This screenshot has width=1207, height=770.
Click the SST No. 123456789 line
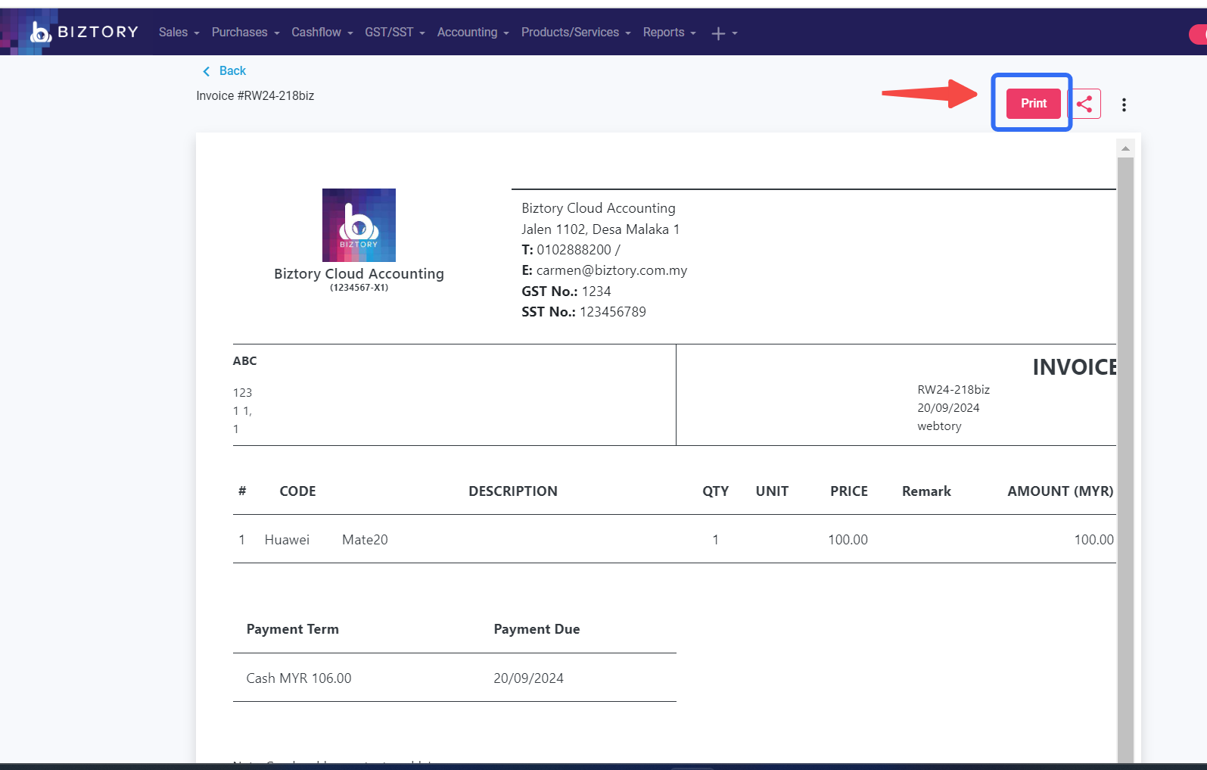[583, 312]
